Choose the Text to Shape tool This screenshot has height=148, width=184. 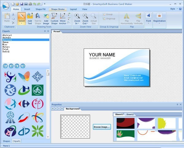tap(38, 19)
